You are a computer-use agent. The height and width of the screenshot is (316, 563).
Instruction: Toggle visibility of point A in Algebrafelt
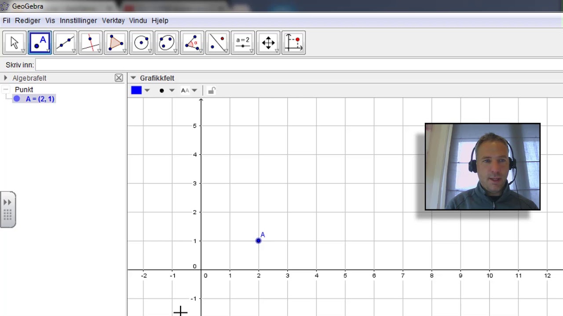coord(17,99)
